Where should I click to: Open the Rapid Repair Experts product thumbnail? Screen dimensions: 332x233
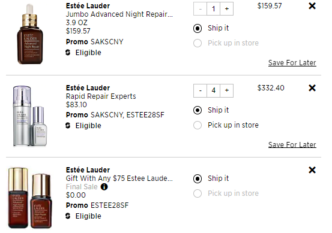[x=30, y=116]
